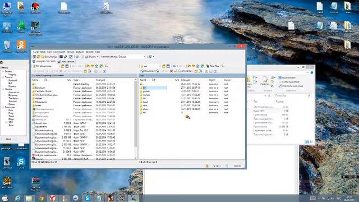The height and width of the screenshot is (202, 359).
Task: Open Google Chrome from the taskbar
Action: click(41, 198)
